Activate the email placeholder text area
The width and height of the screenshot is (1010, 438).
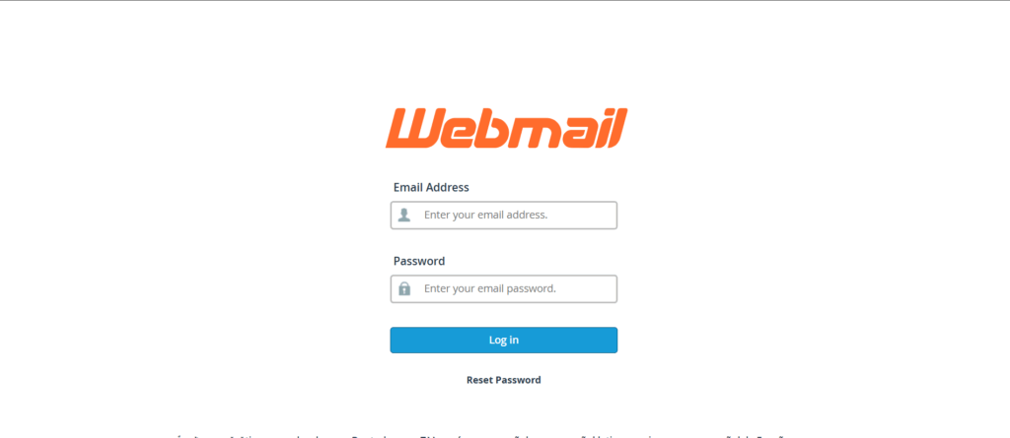coord(485,215)
